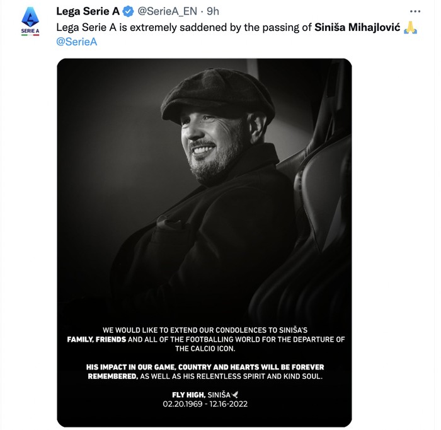
Task: Open the "Lega Serie A" display name
Action: coord(88,12)
